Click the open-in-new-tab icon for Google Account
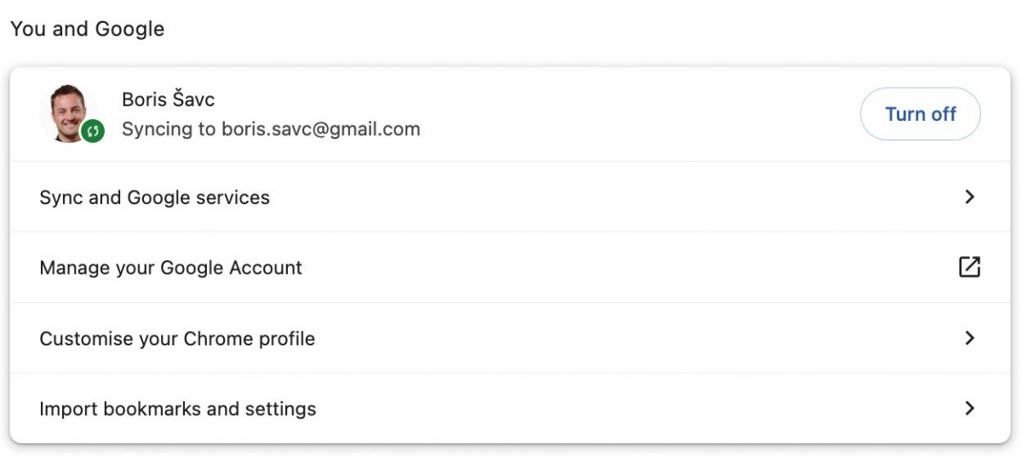 point(969,267)
